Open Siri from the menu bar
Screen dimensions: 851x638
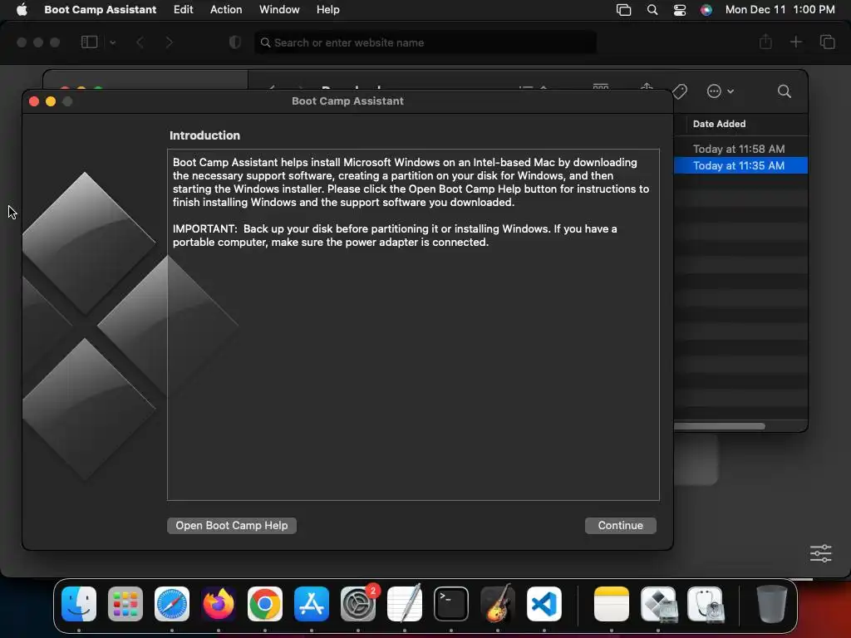706,10
